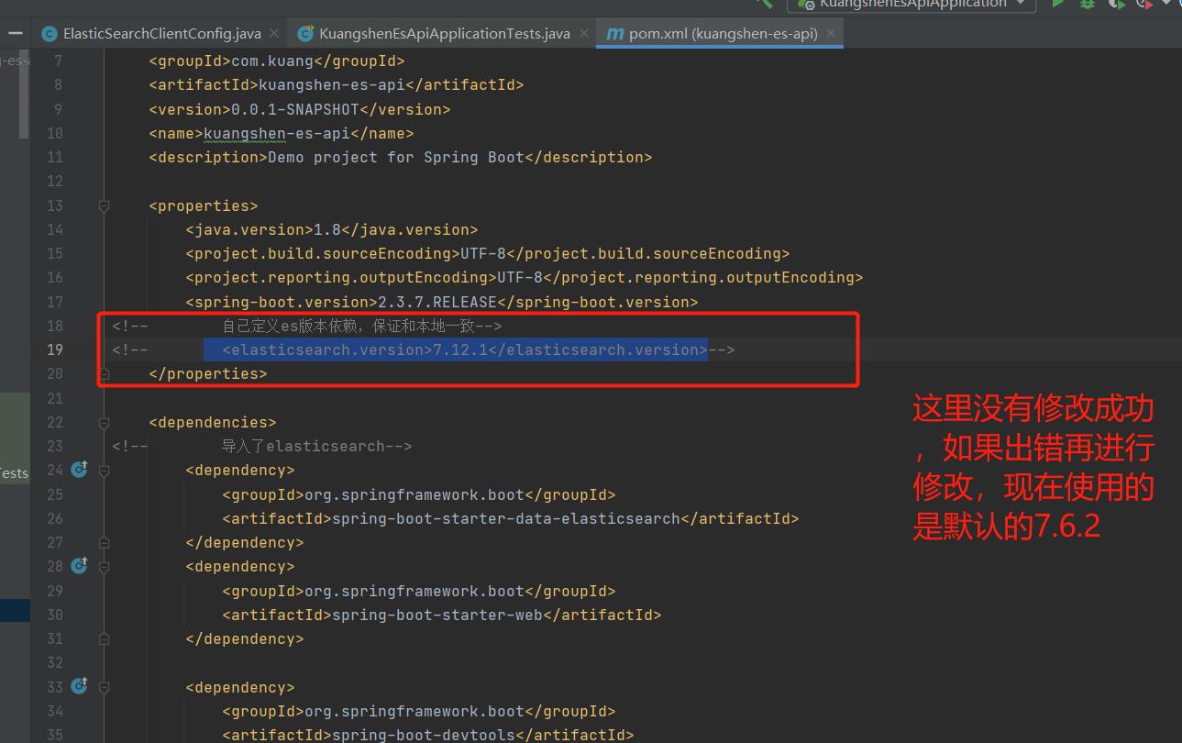Click the gutter dependency icon on line 24

[x=79, y=470]
